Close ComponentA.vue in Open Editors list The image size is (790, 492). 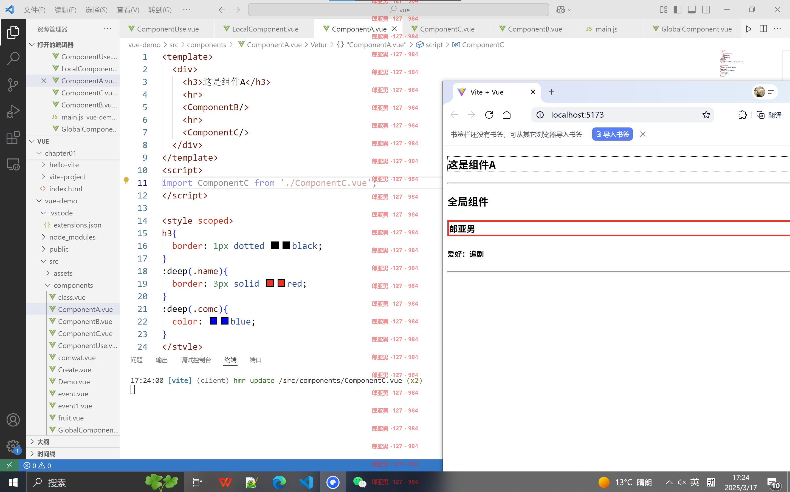[x=44, y=81]
